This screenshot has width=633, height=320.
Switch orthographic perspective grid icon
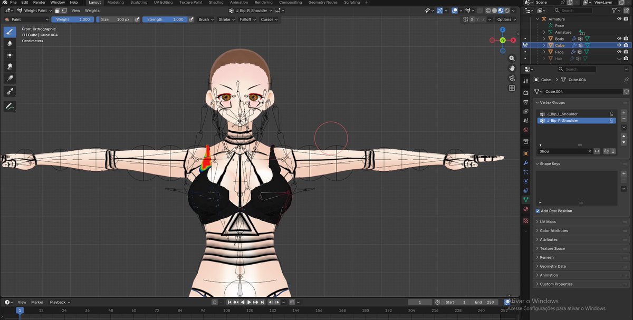coord(512,88)
